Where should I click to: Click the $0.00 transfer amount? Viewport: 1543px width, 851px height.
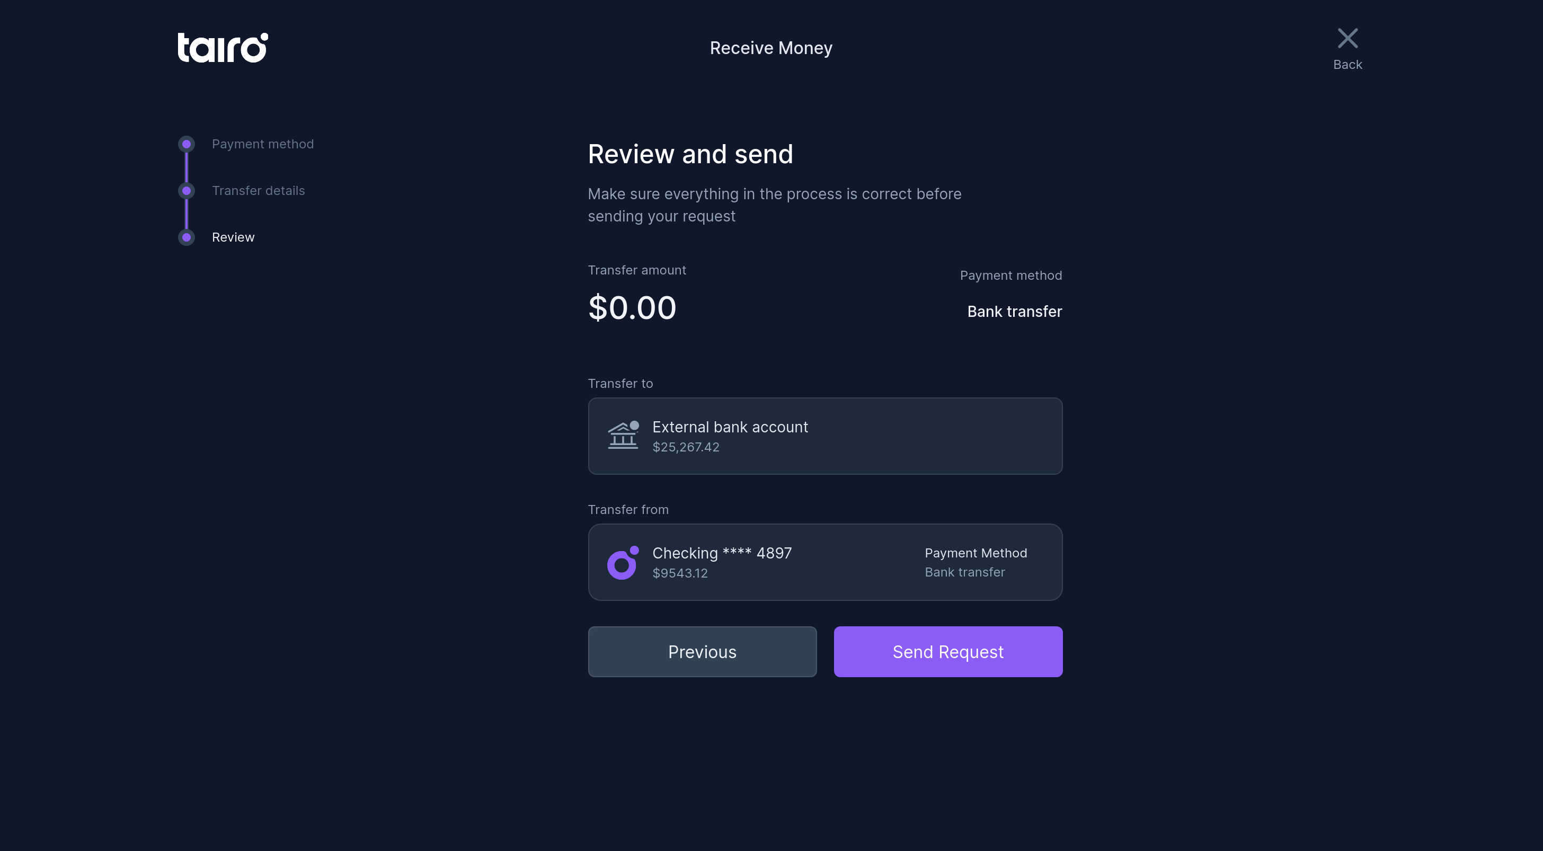click(632, 308)
